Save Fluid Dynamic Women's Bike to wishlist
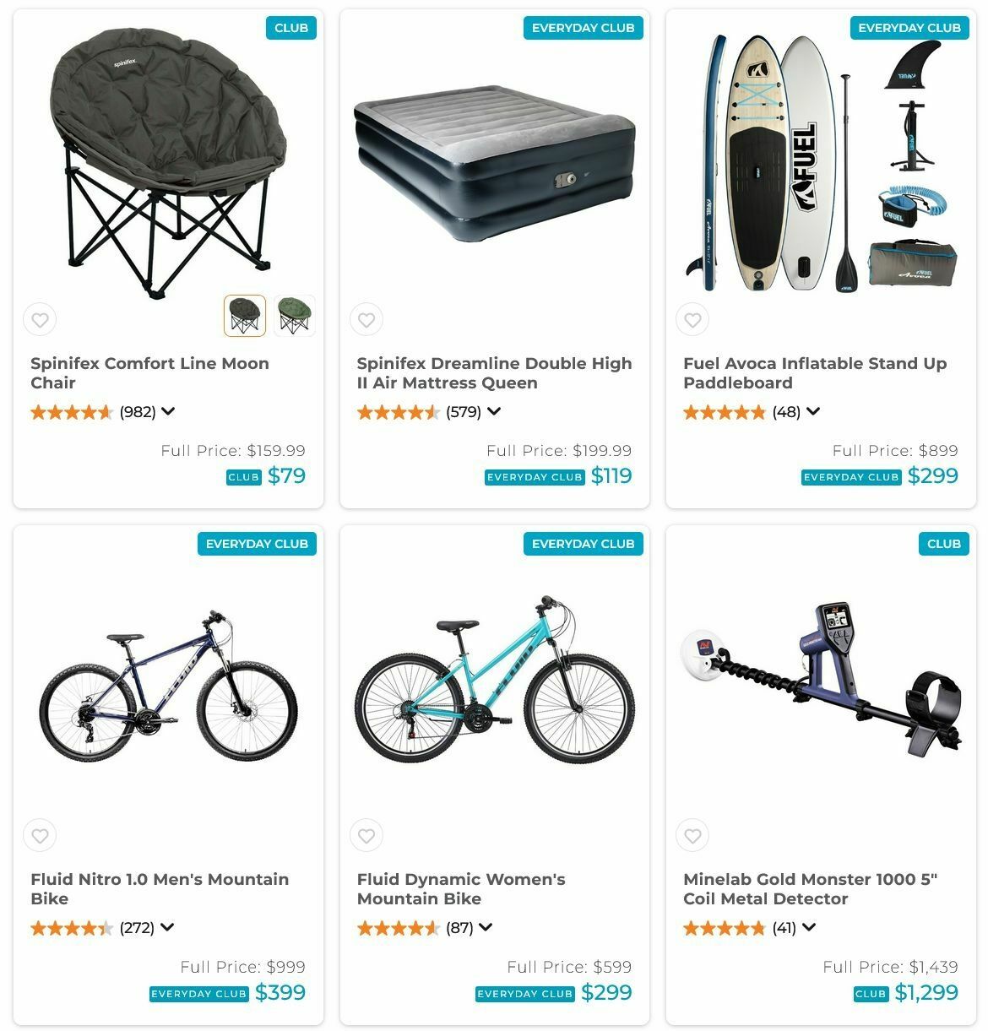This screenshot has width=988, height=1031. pyautogui.click(x=366, y=836)
